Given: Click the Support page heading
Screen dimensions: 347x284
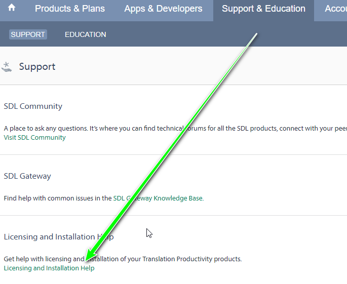Looking at the screenshot, I should click(37, 67).
